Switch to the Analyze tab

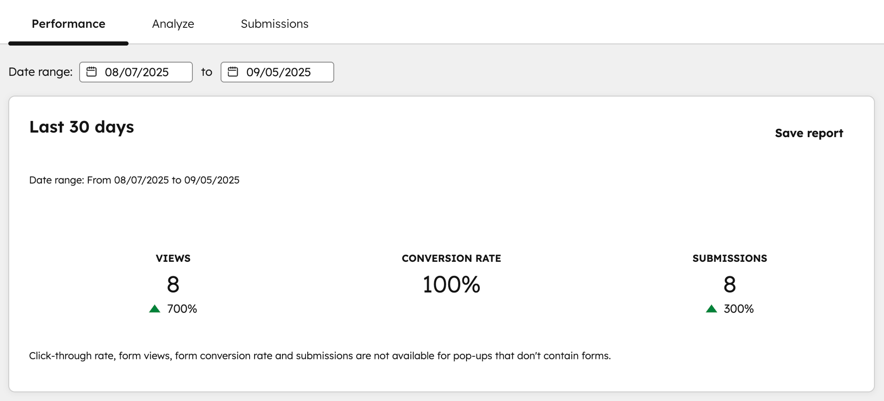173,24
